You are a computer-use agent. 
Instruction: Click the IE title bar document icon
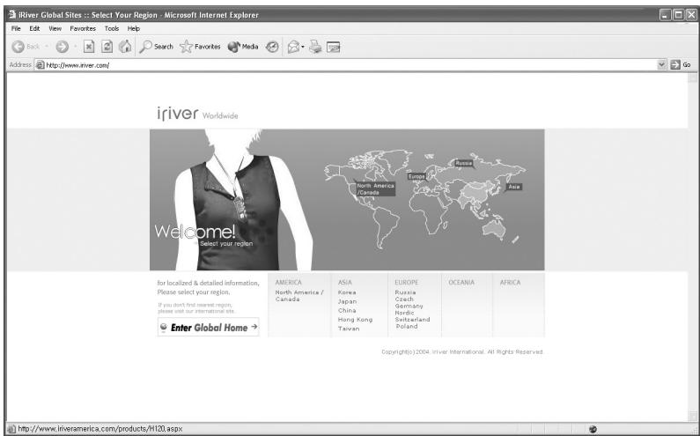[12, 15]
